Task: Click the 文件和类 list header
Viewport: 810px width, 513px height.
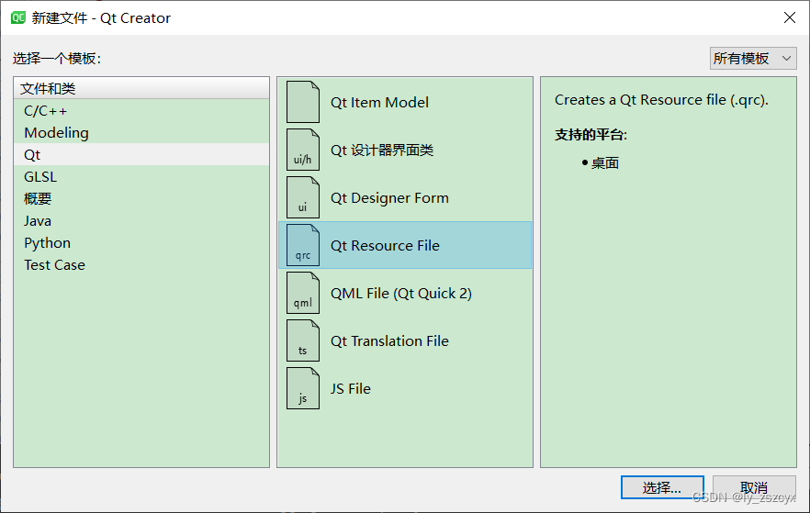Action: pyautogui.click(x=141, y=88)
